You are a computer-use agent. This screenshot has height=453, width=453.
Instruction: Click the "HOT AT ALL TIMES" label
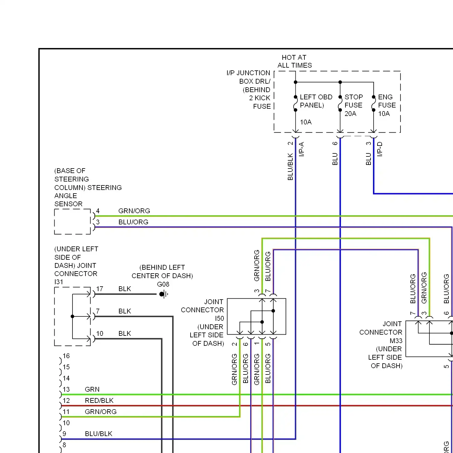(x=295, y=61)
